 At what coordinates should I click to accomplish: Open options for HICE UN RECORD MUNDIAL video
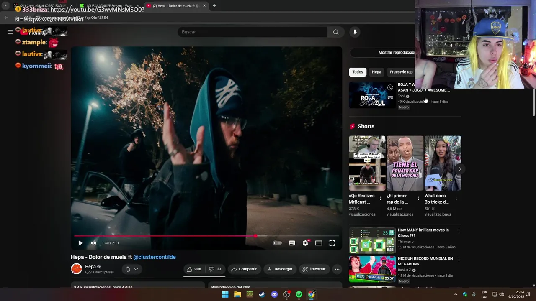(459, 259)
